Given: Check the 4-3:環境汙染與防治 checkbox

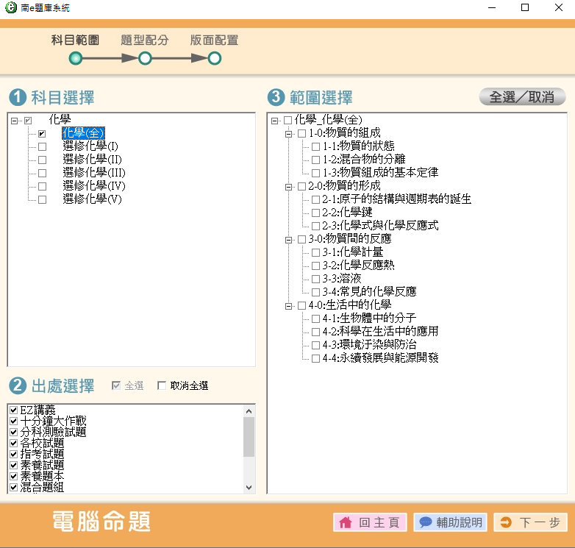Looking at the screenshot, I should [315, 345].
